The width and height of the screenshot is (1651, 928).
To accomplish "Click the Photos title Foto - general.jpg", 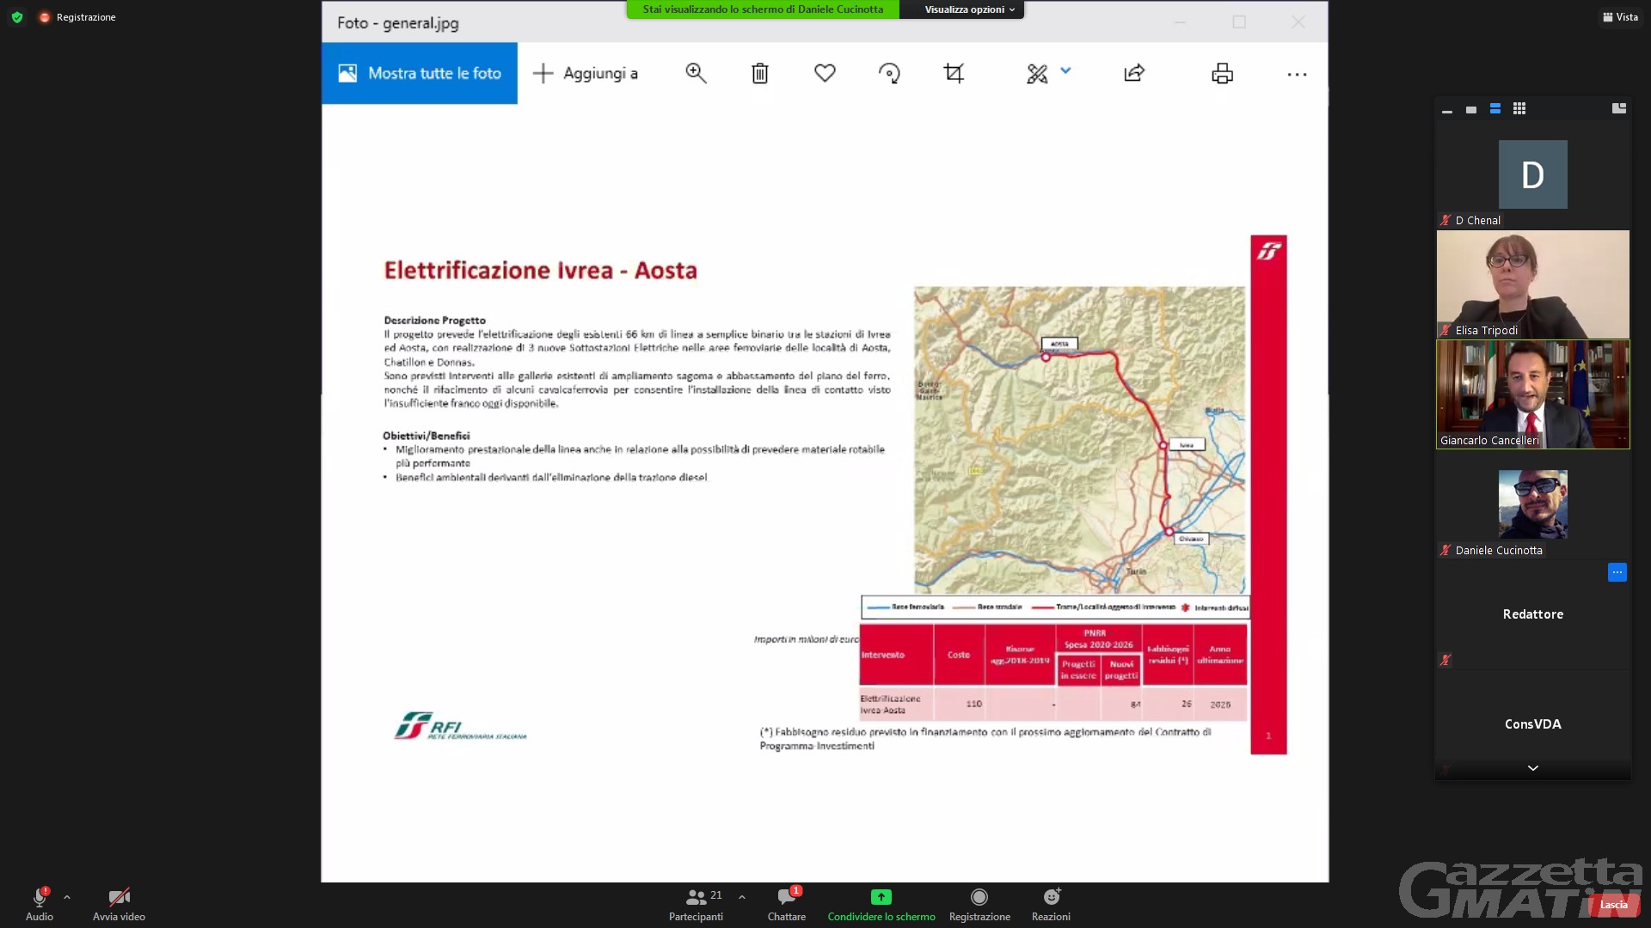I will point(398,23).
